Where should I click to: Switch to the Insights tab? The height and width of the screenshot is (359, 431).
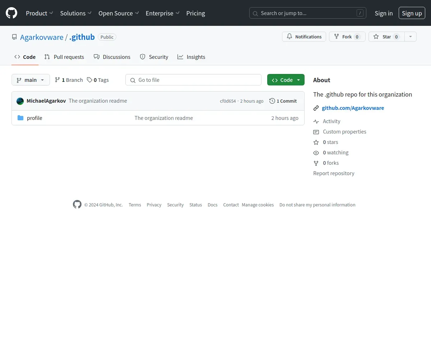pyautogui.click(x=191, y=57)
